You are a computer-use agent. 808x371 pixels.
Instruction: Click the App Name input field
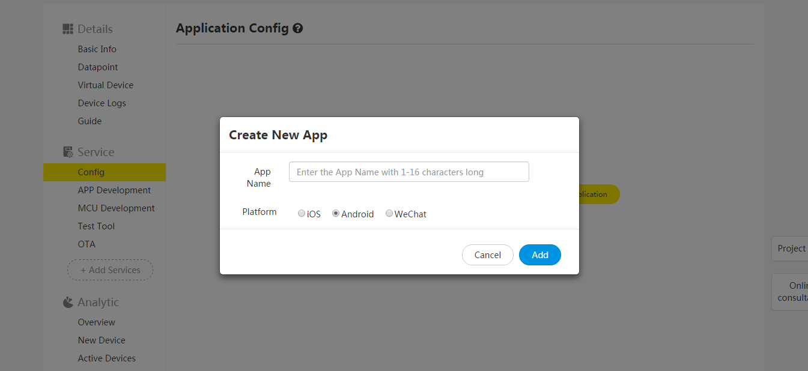pyautogui.click(x=409, y=171)
